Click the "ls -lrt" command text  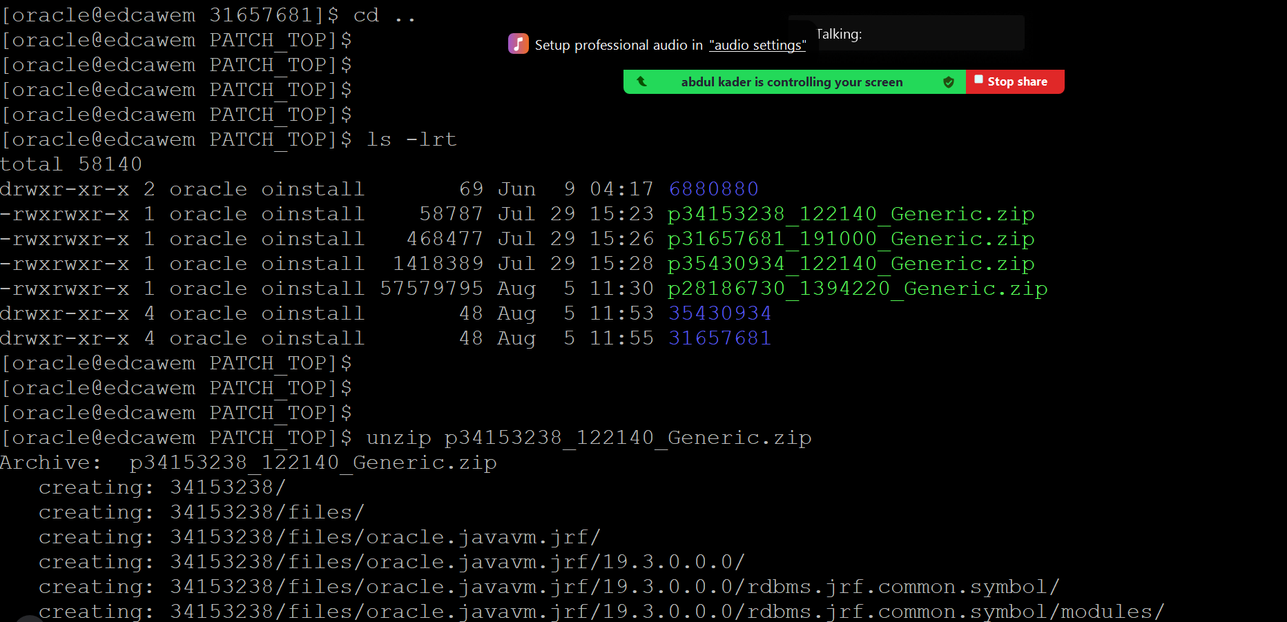[x=412, y=139]
